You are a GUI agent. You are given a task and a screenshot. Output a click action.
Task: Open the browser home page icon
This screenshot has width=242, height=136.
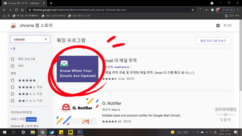click(x=22, y=10)
